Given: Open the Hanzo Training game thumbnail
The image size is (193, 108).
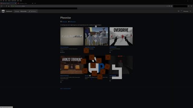Looking at the screenshot, I should pyautogui.click(x=71, y=65).
